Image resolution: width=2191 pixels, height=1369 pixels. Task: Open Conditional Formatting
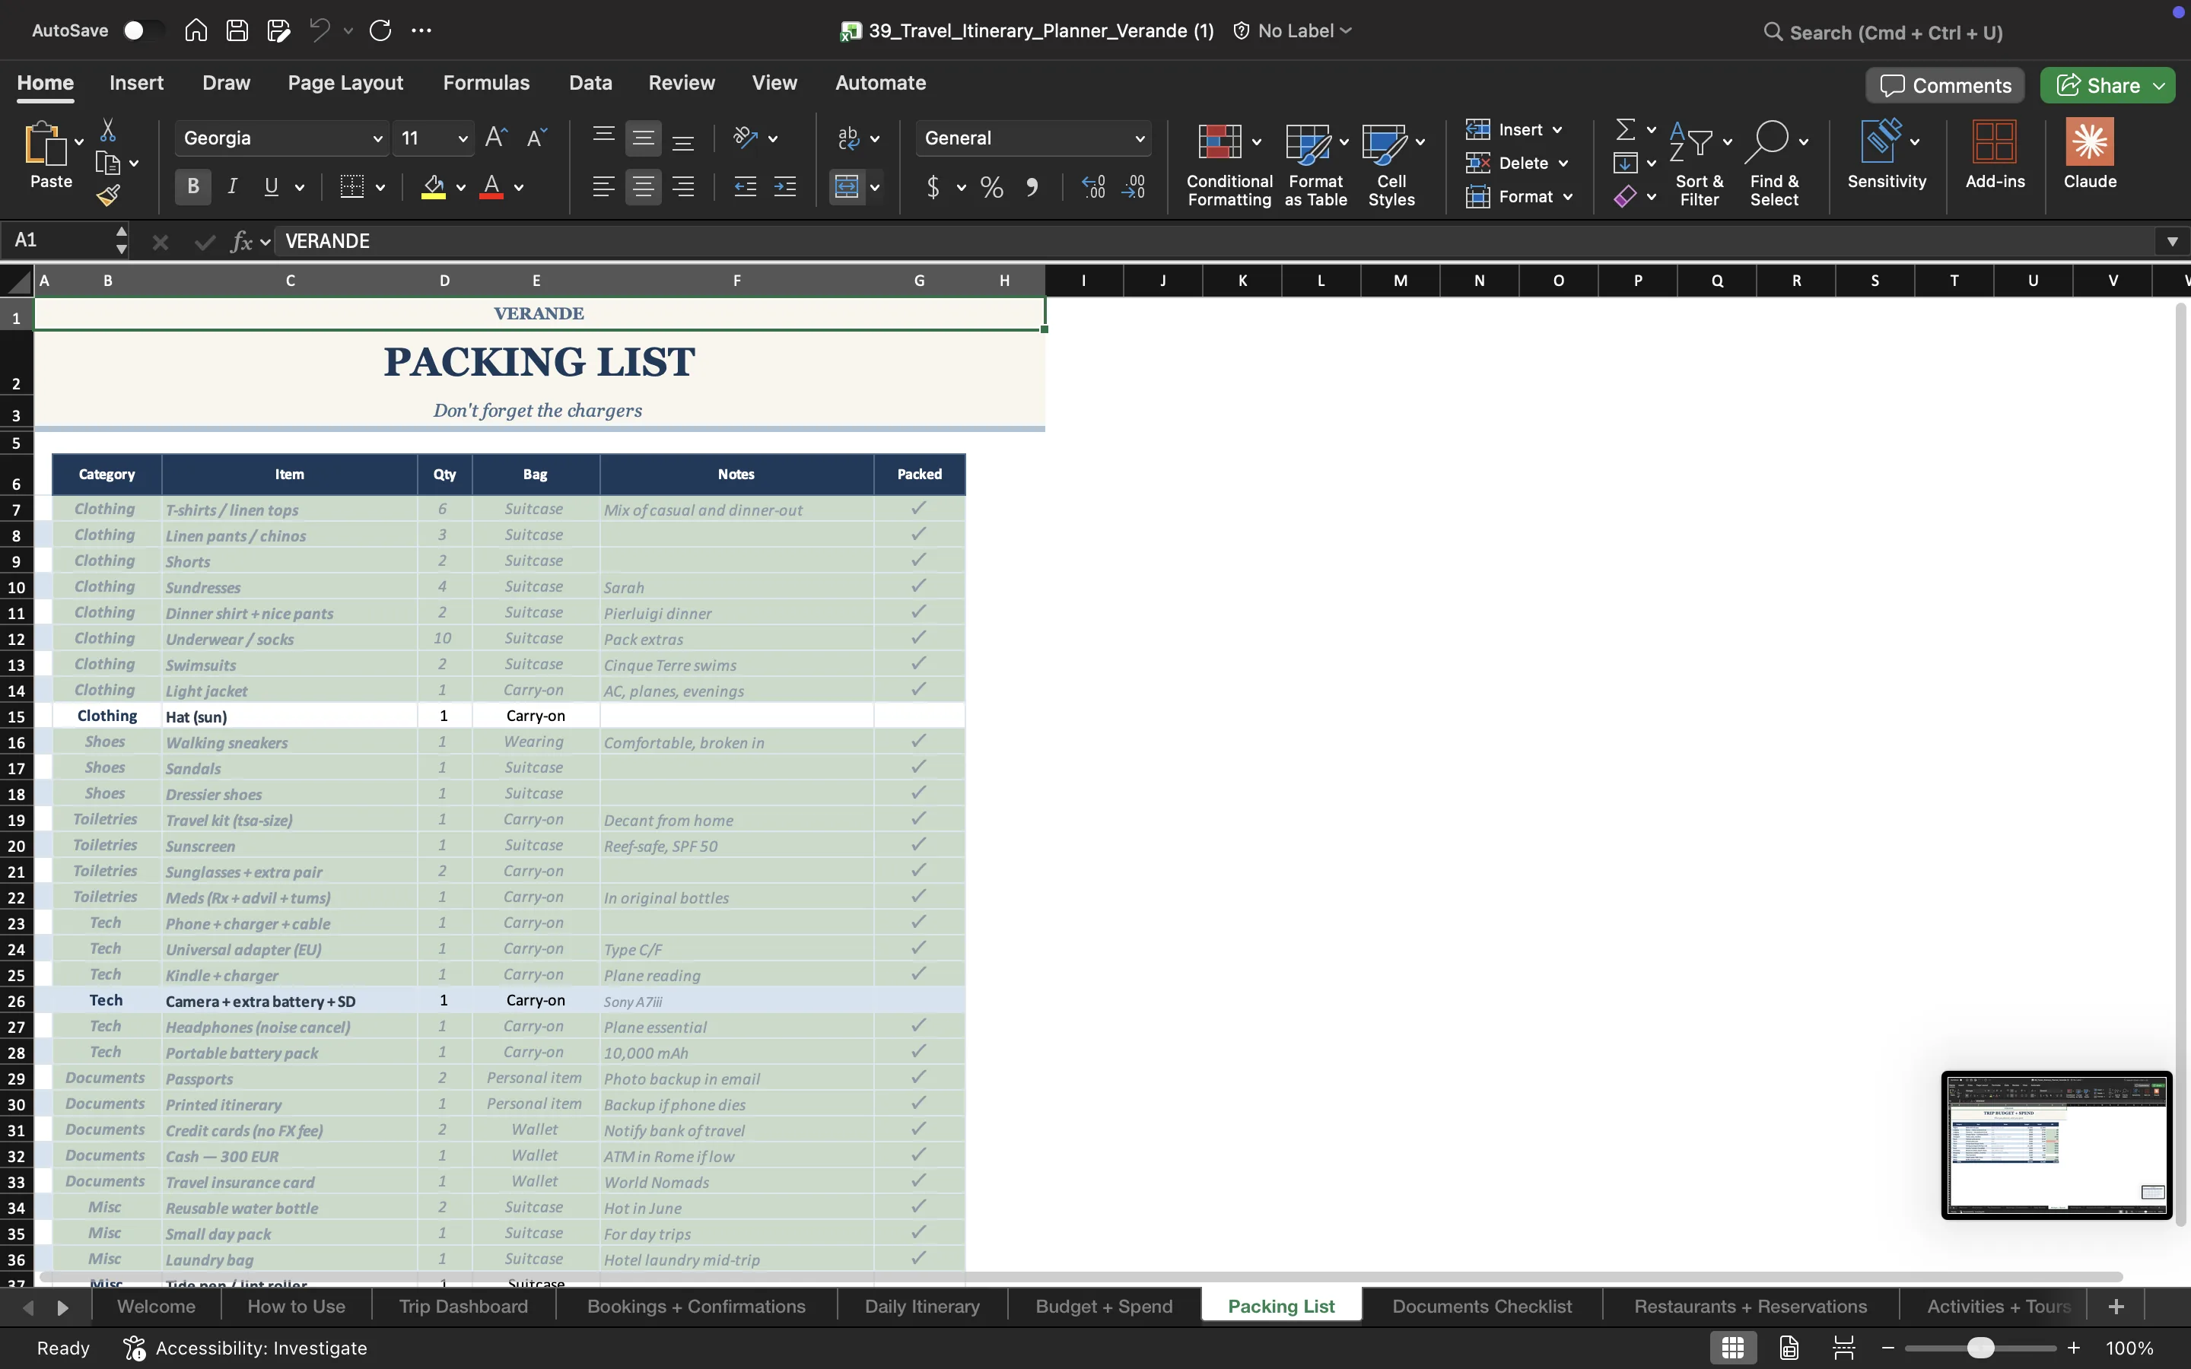1229,166
